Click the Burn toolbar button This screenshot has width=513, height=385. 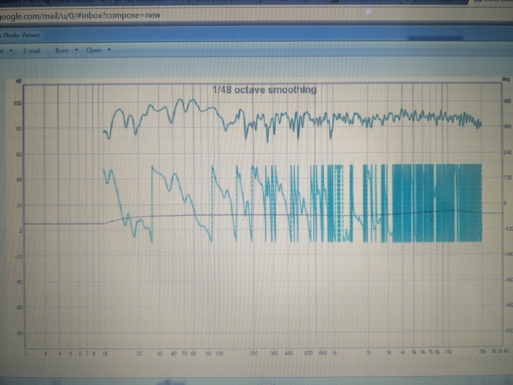click(x=62, y=50)
